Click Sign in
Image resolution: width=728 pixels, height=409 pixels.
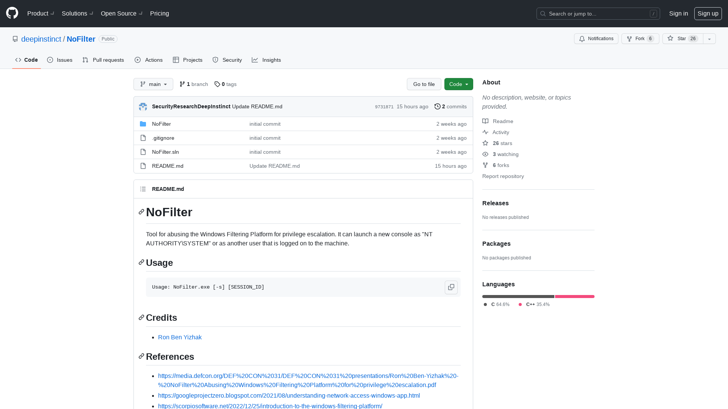click(x=678, y=13)
